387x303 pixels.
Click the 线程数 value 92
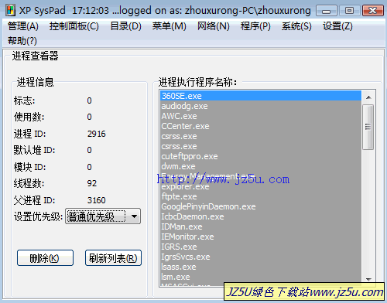pos(92,183)
